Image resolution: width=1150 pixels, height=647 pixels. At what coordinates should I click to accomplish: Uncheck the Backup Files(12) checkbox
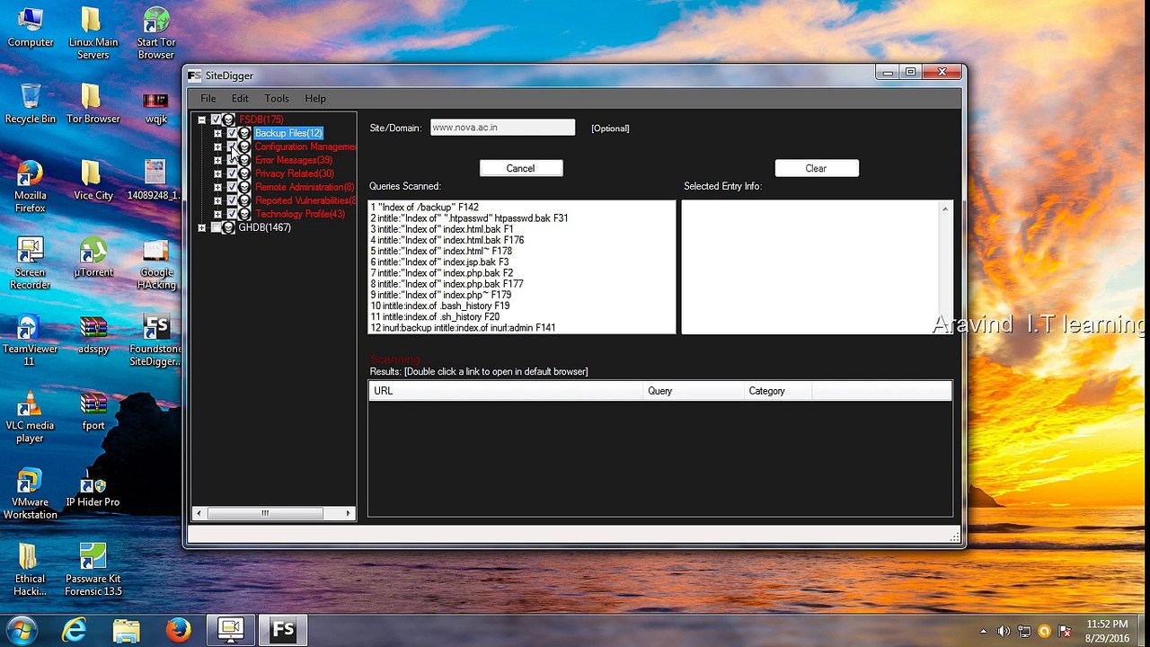click(x=232, y=133)
